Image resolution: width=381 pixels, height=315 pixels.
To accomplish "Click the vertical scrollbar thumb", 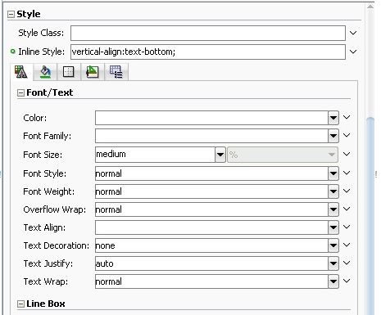I will click(370, 215).
